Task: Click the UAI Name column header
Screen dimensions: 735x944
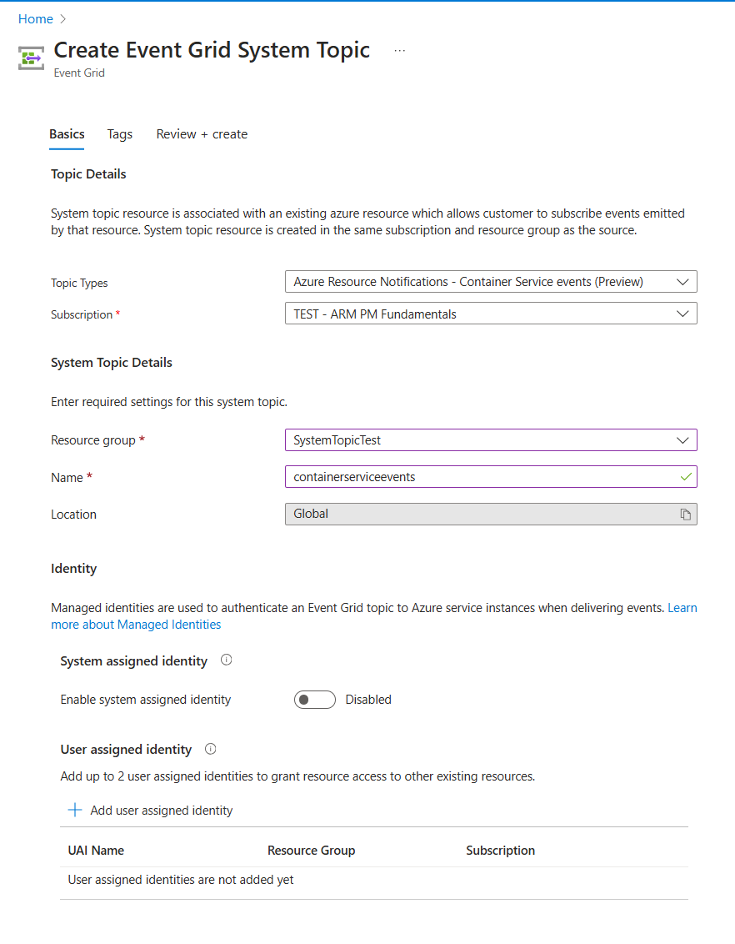Action: click(96, 851)
